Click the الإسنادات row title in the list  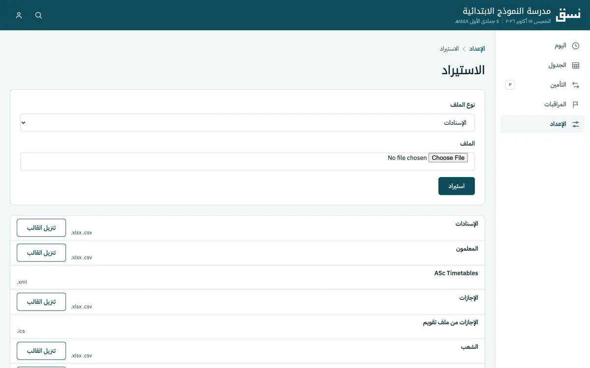pos(467,224)
